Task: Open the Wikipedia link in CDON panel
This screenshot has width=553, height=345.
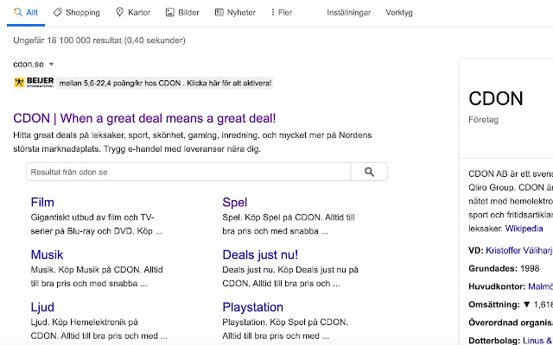Action: point(524,229)
